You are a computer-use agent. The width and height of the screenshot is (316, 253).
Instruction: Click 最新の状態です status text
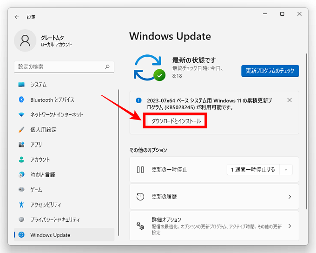[194, 60]
